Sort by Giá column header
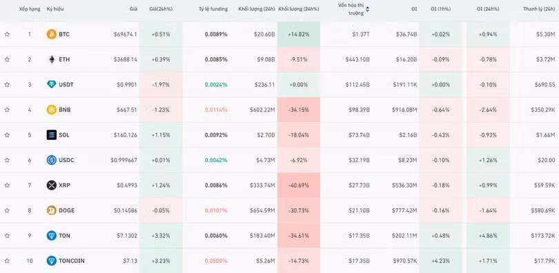Screen dimensions: 559x273 pos(133,9)
